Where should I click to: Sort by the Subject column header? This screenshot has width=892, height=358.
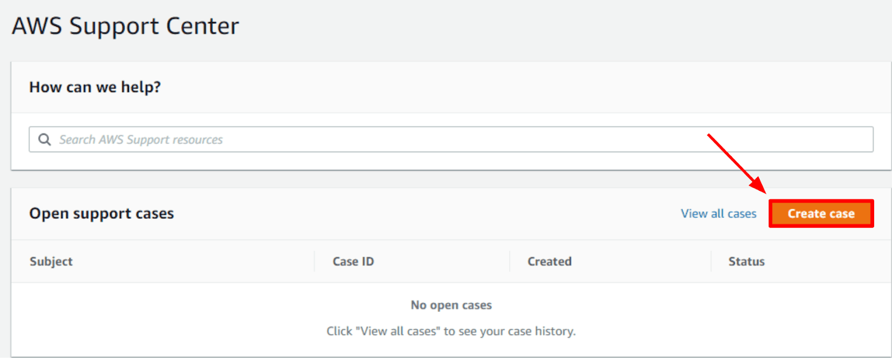point(51,261)
